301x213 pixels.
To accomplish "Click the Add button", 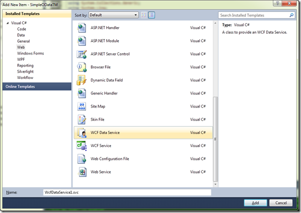I will 255,203.
